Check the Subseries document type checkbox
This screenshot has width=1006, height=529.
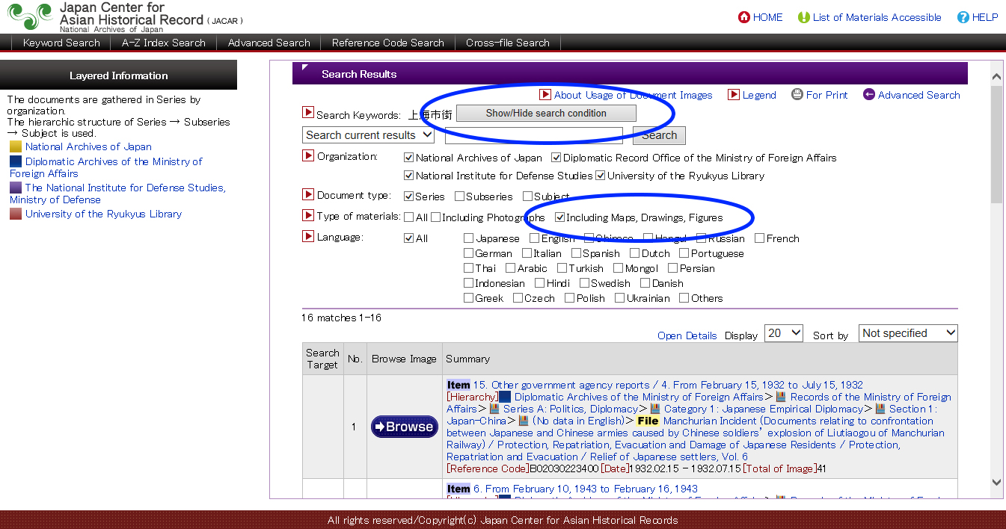coord(458,197)
